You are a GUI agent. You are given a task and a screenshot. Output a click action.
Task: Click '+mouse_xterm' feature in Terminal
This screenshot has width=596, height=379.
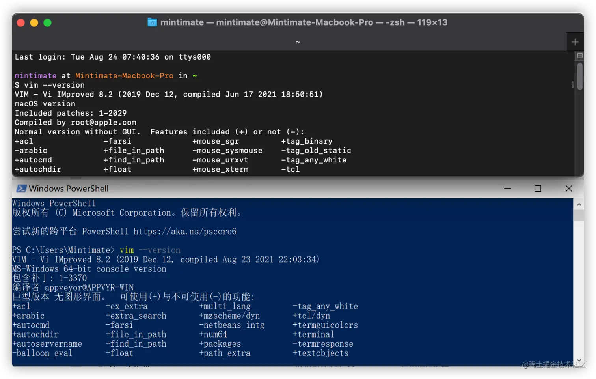pyautogui.click(x=220, y=170)
